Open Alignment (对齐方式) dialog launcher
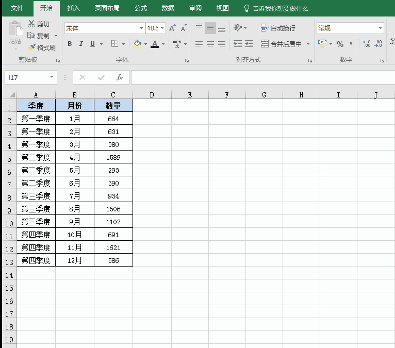This screenshot has width=395, height=348. [310, 60]
